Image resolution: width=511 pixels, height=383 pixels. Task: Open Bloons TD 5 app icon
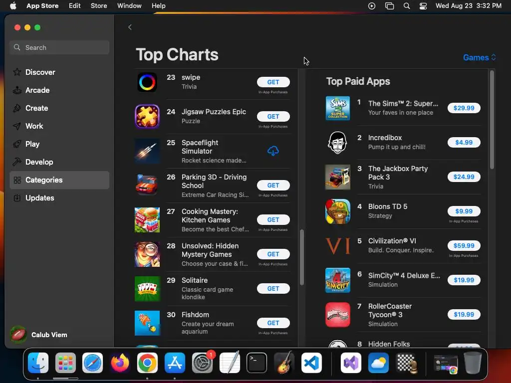tap(338, 211)
